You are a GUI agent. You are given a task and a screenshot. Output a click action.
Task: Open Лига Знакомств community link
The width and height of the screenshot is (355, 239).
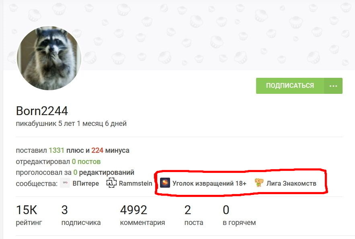291,183
